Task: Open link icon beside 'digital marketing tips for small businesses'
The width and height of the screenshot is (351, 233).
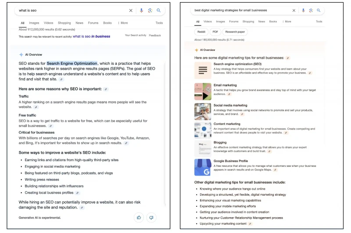Action: pyautogui.click(x=288, y=58)
